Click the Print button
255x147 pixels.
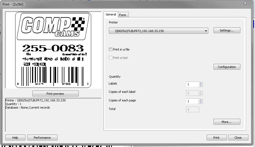pos(216,138)
